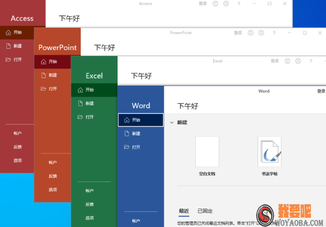Open 反馈 in PowerPoint sidebar
The height and width of the screenshot is (227, 326).
tap(53, 176)
